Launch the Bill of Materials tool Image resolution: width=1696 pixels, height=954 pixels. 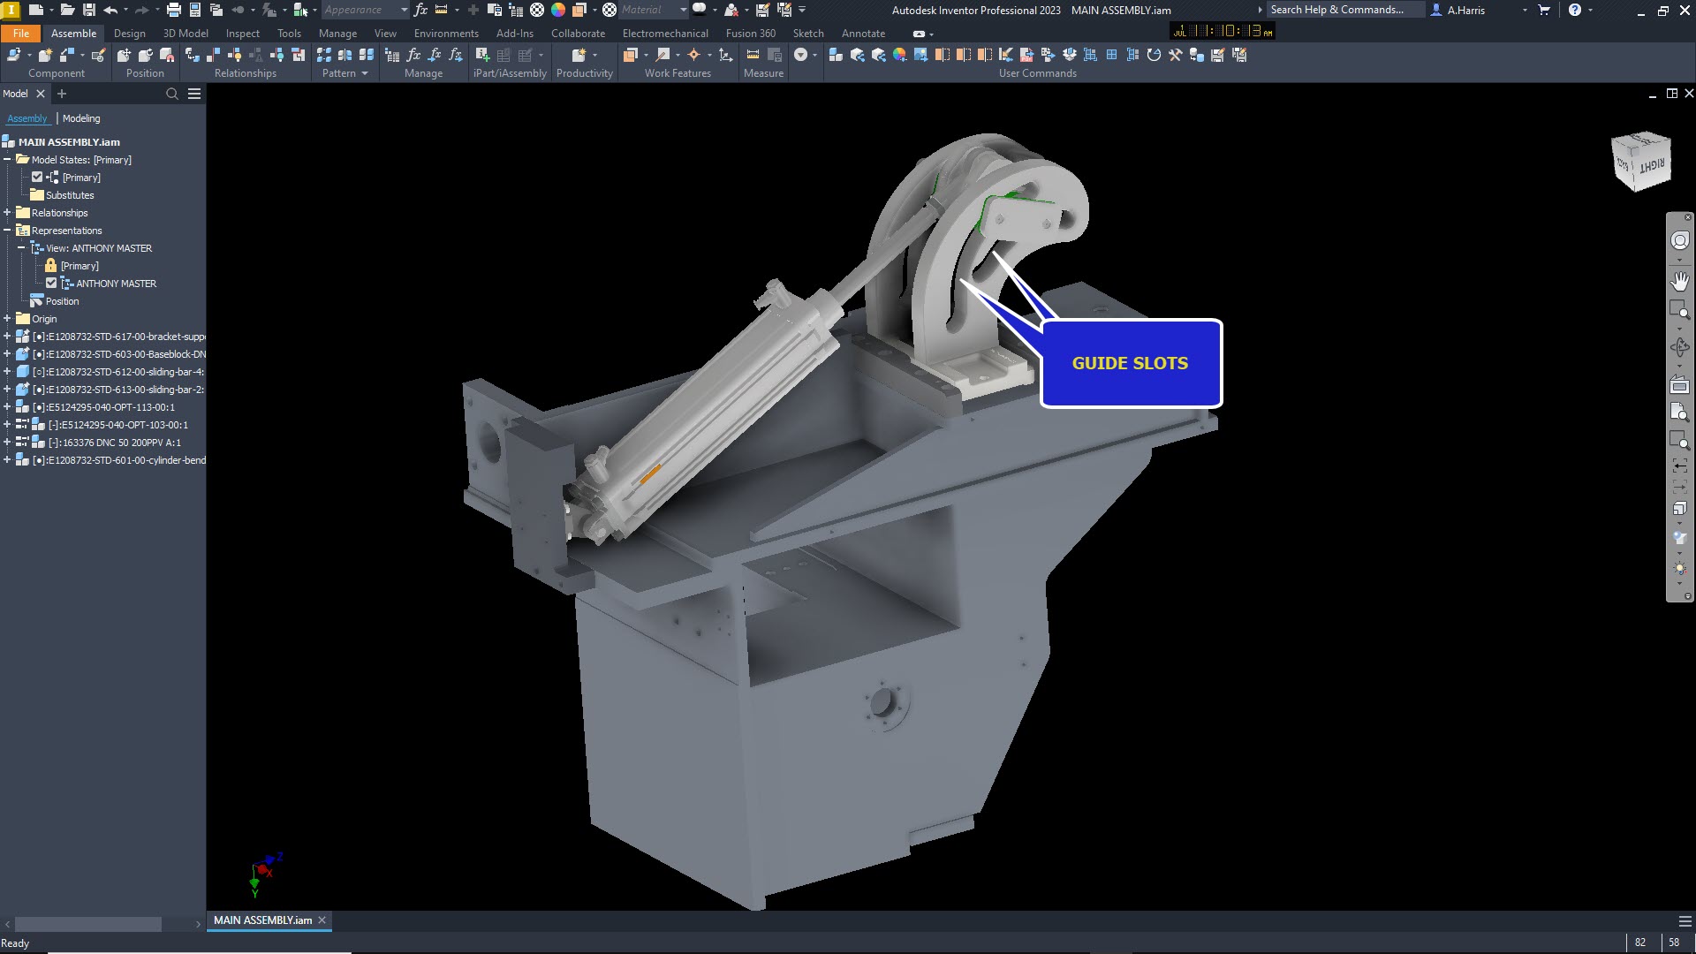(x=394, y=54)
